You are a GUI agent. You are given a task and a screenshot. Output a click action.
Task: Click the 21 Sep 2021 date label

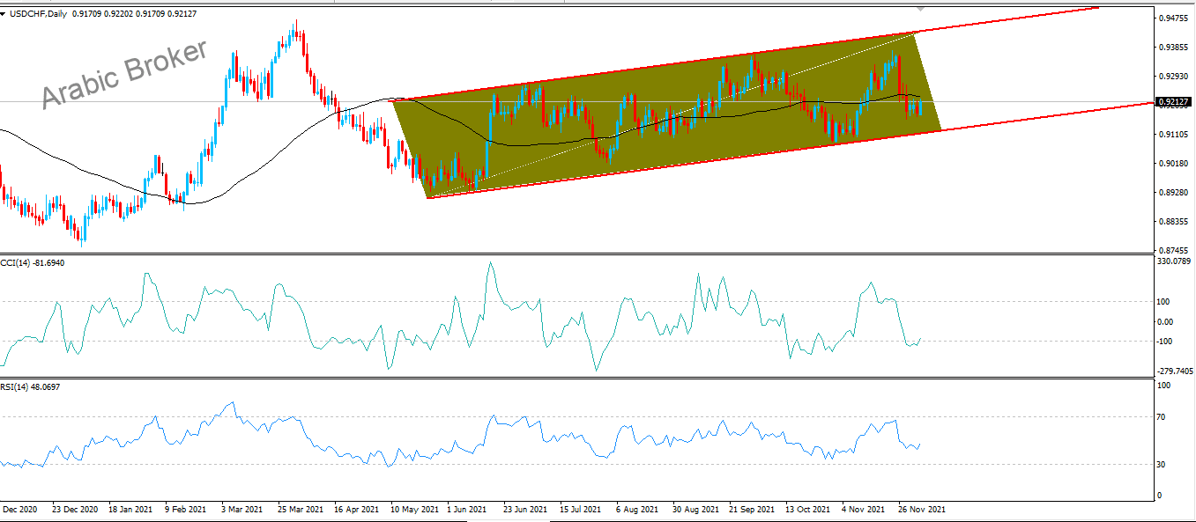tap(750, 509)
